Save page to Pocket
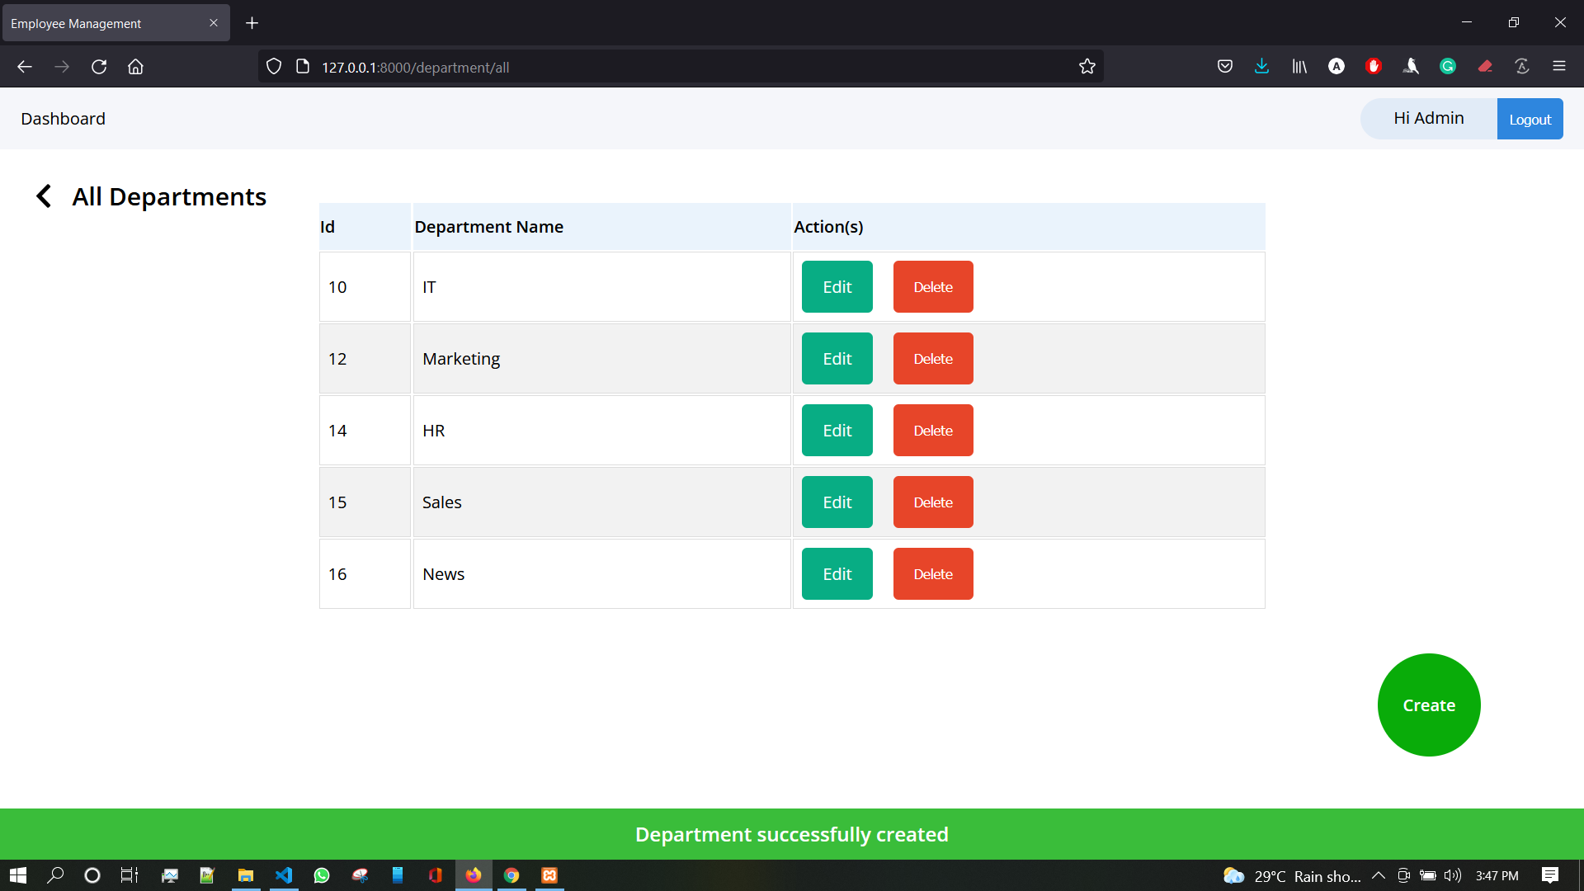Image resolution: width=1584 pixels, height=891 pixels. (1225, 66)
